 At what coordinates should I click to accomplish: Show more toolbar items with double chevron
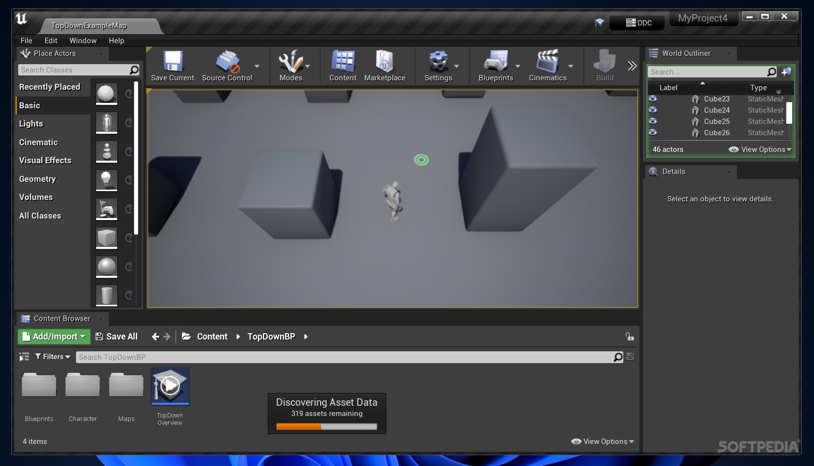click(x=632, y=66)
